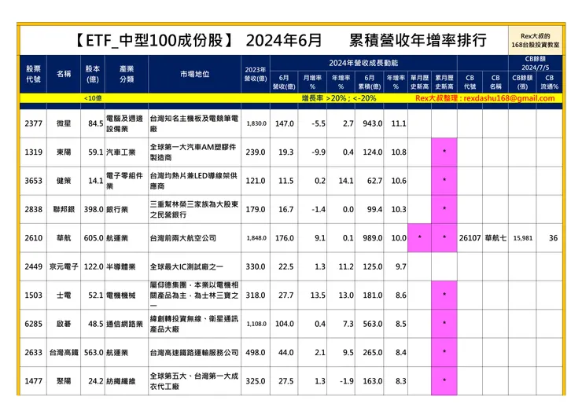Viewport: 582px width, 411px height.
Task: Click the 累月歷史新高 column header
Action: pos(444,82)
